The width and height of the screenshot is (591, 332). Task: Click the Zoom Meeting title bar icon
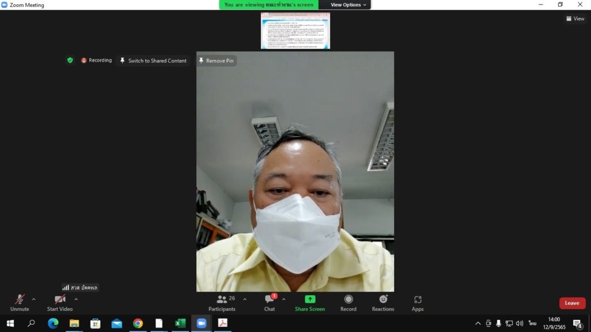5,5
